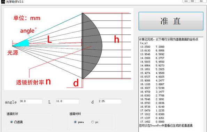The image size is (207, 132).
Task: Select coordinate row 13.9546 6.5892
Action: [x=152, y=54]
